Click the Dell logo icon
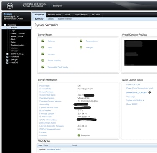Screen dimensions: 157x153 pyautogui.click(x=10, y=6)
